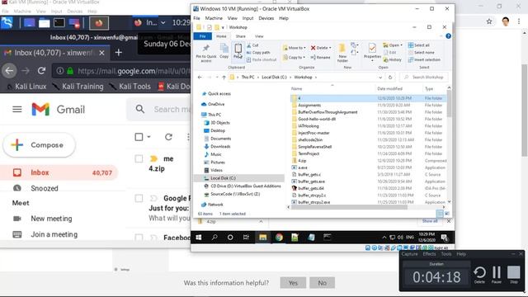Click the Explorer refresh address icon
Viewport: 528px width, 297px height.
[390, 77]
